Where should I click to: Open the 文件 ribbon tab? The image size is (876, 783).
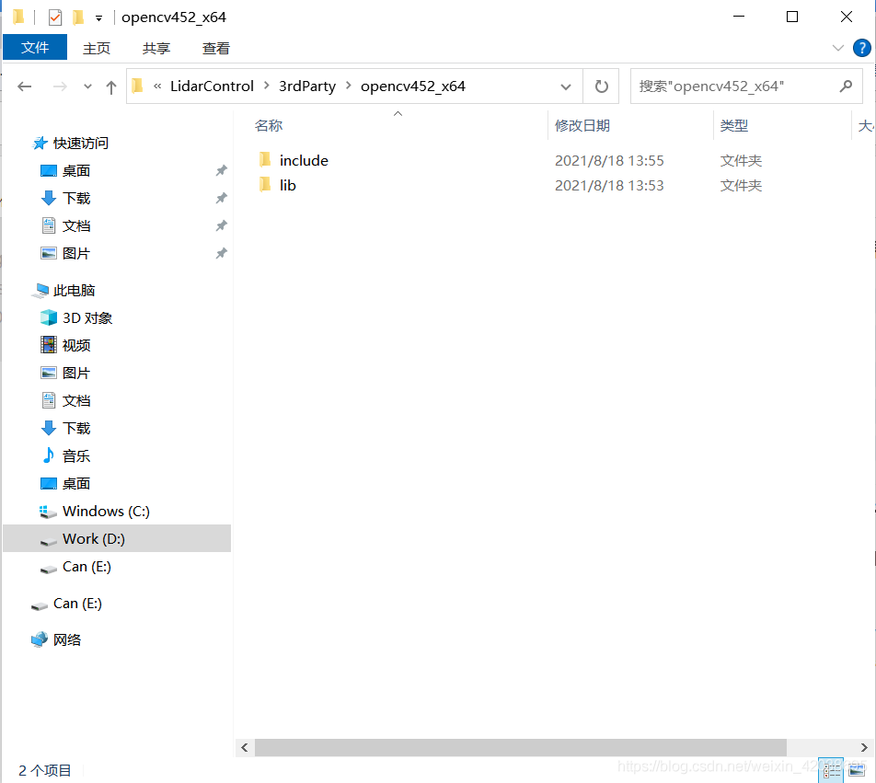point(35,48)
